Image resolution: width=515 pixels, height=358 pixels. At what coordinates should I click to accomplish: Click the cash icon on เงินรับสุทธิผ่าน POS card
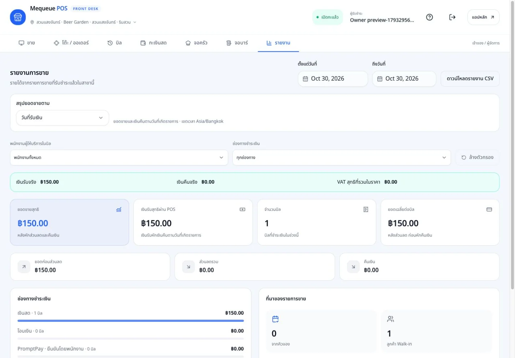tap(243, 209)
